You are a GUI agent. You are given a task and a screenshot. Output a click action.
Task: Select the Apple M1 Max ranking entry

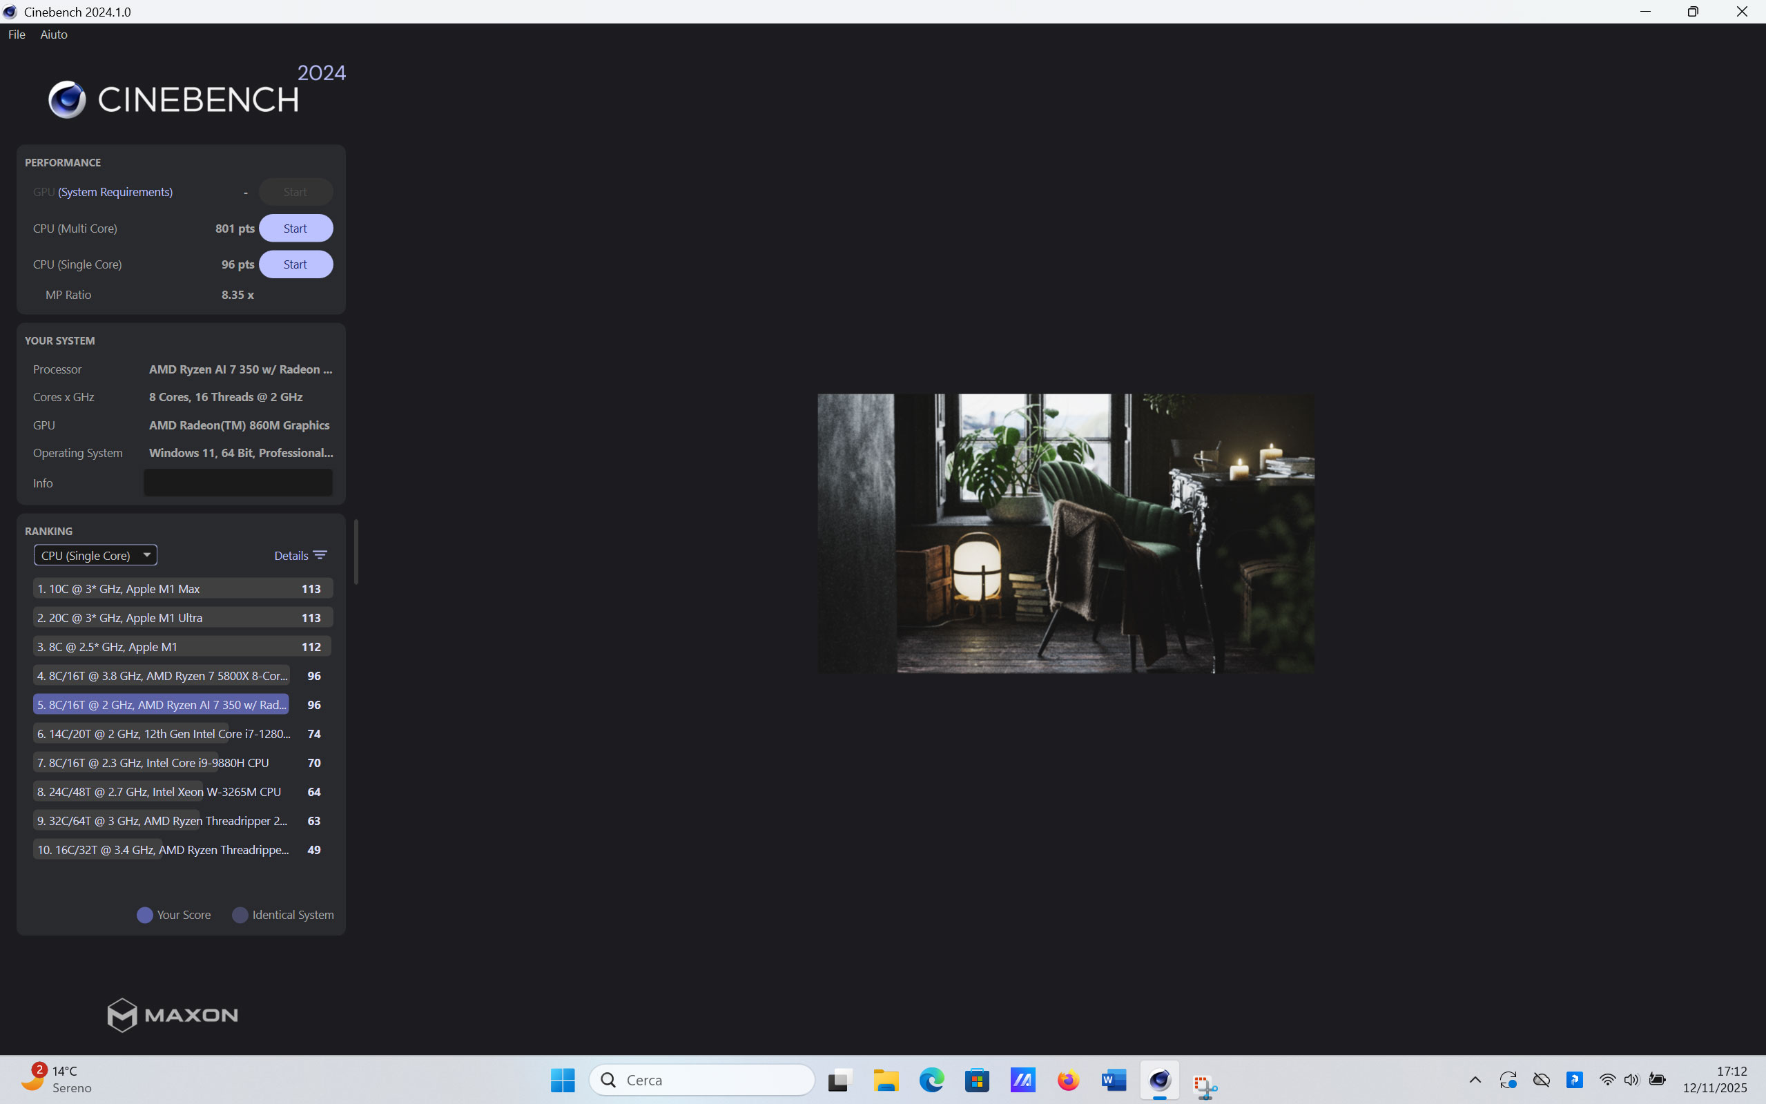[182, 588]
